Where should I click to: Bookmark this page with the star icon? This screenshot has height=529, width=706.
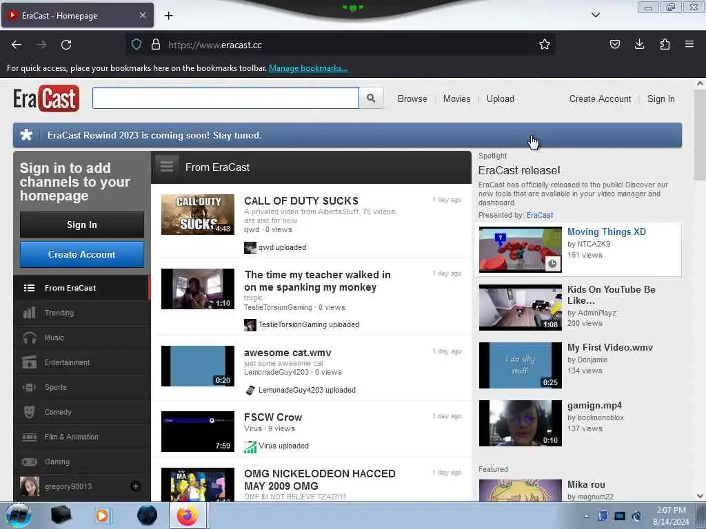point(545,44)
